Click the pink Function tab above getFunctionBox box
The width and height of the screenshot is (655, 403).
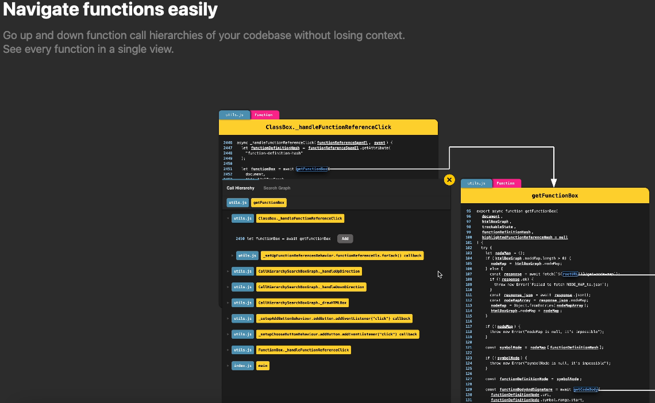(x=506, y=183)
